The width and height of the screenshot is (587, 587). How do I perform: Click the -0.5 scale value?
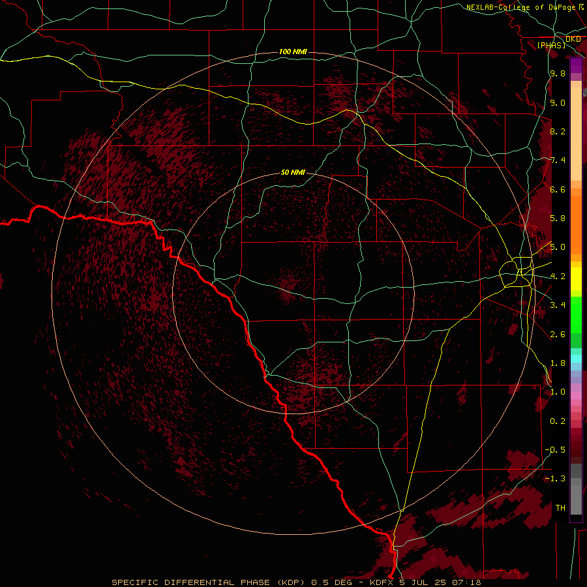(556, 450)
